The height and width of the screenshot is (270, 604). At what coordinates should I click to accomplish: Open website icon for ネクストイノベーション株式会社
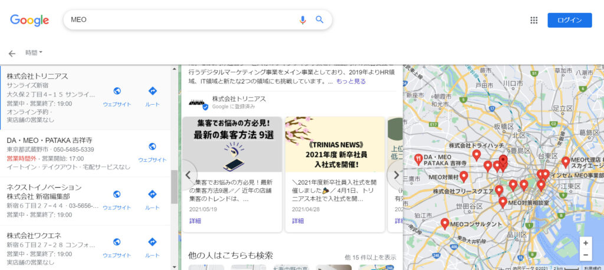pos(117,194)
